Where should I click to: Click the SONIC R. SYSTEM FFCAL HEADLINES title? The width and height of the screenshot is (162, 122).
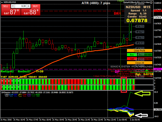pyautogui.click(x=131, y=67)
